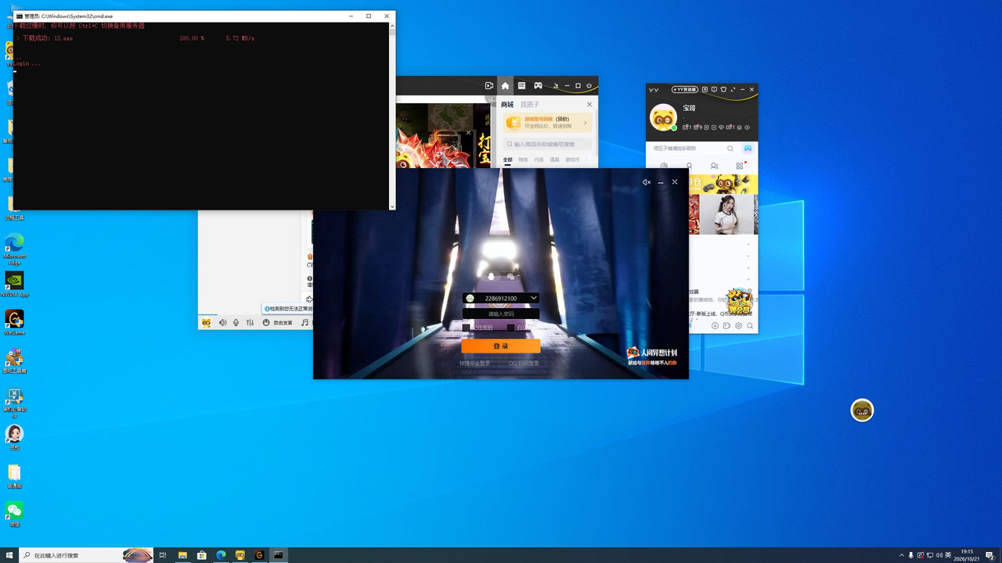Open the skin shirt icon in YY title bar
1002x563 pixels.
pos(723,90)
